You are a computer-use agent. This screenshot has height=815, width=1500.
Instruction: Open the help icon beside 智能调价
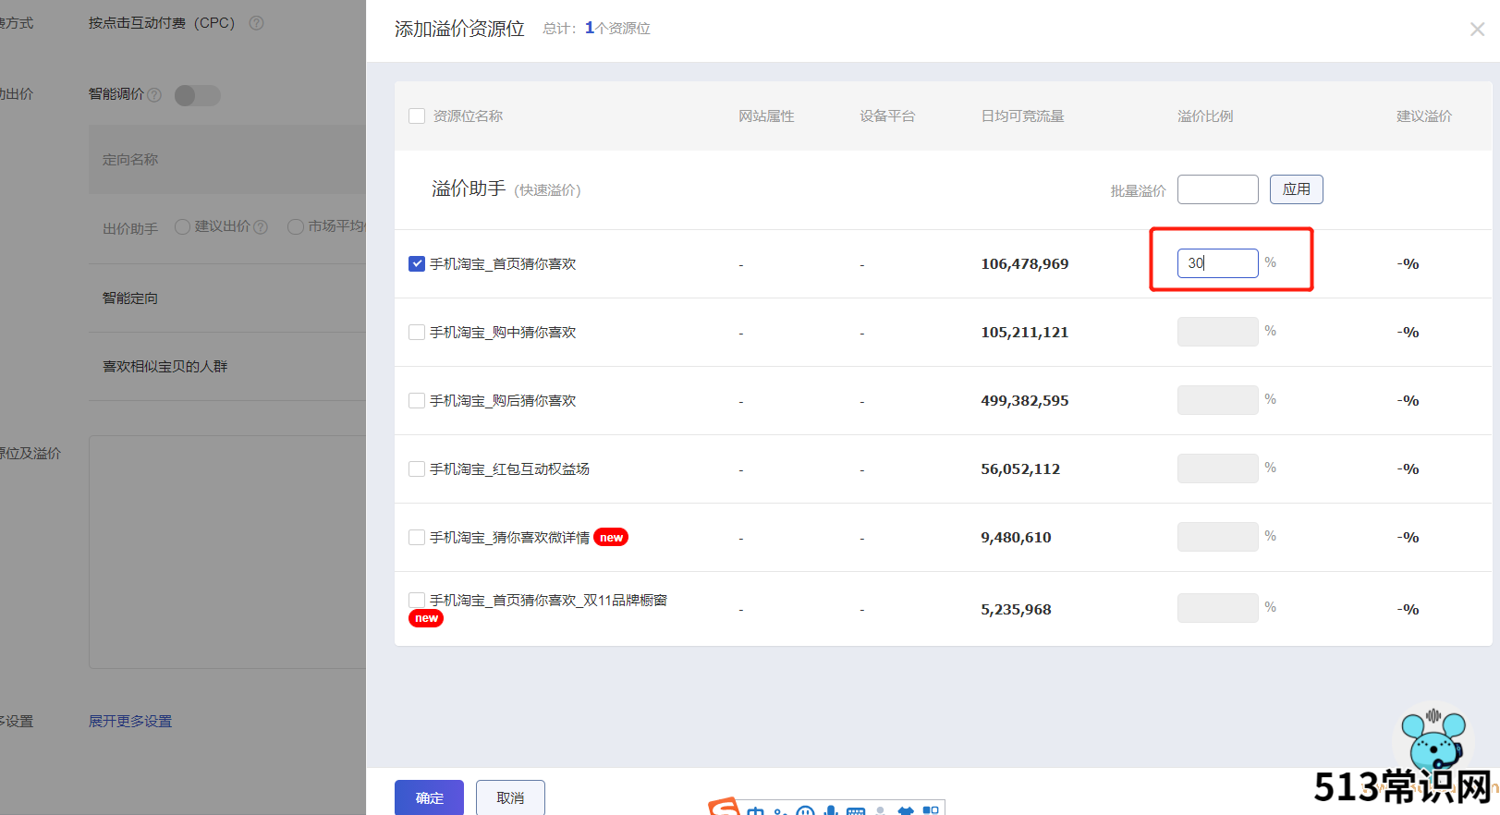[x=154, y=95]
